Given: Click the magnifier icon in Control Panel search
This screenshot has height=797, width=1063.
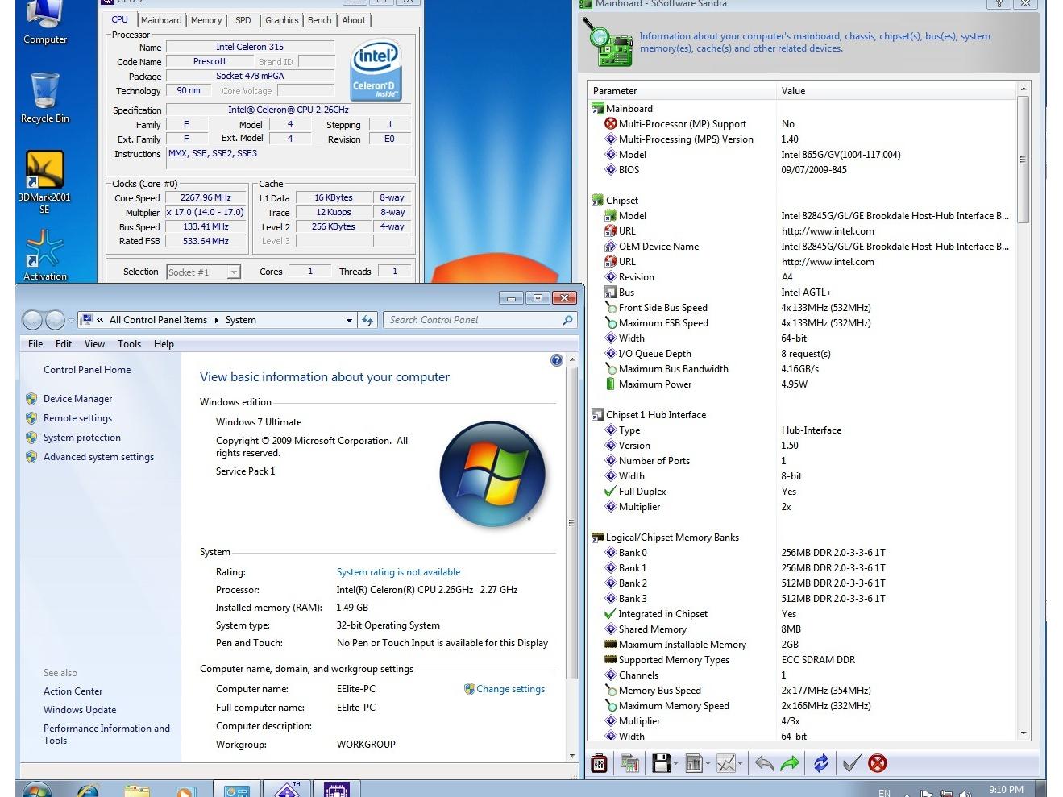Looking at the screenshot, I should tap(567, 320).
